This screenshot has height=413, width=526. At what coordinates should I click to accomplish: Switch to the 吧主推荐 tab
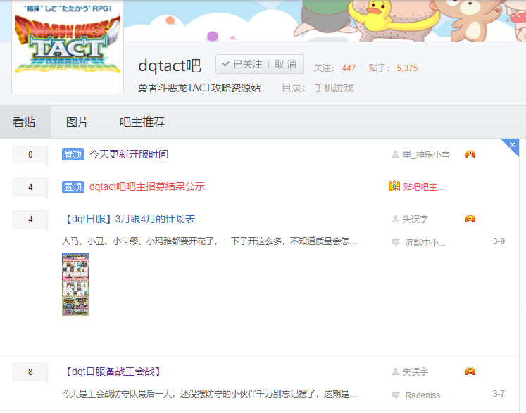(142, 122)
